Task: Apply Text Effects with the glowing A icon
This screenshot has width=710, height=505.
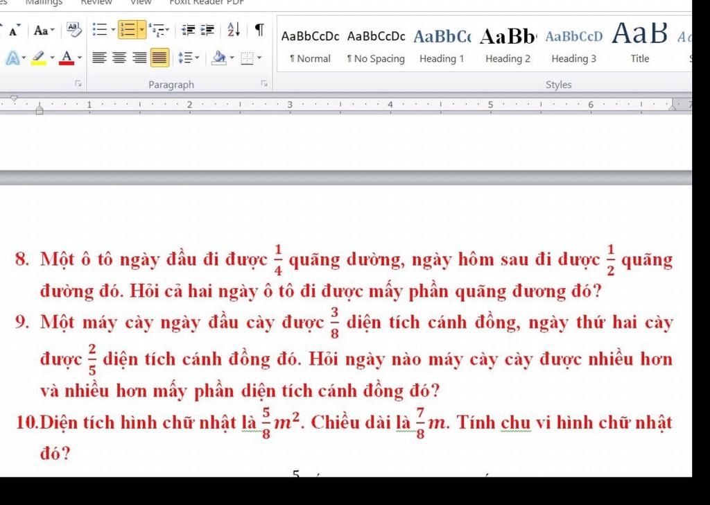Action: click(x=12, y=58)
